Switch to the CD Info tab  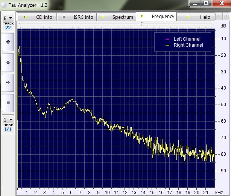40,17
